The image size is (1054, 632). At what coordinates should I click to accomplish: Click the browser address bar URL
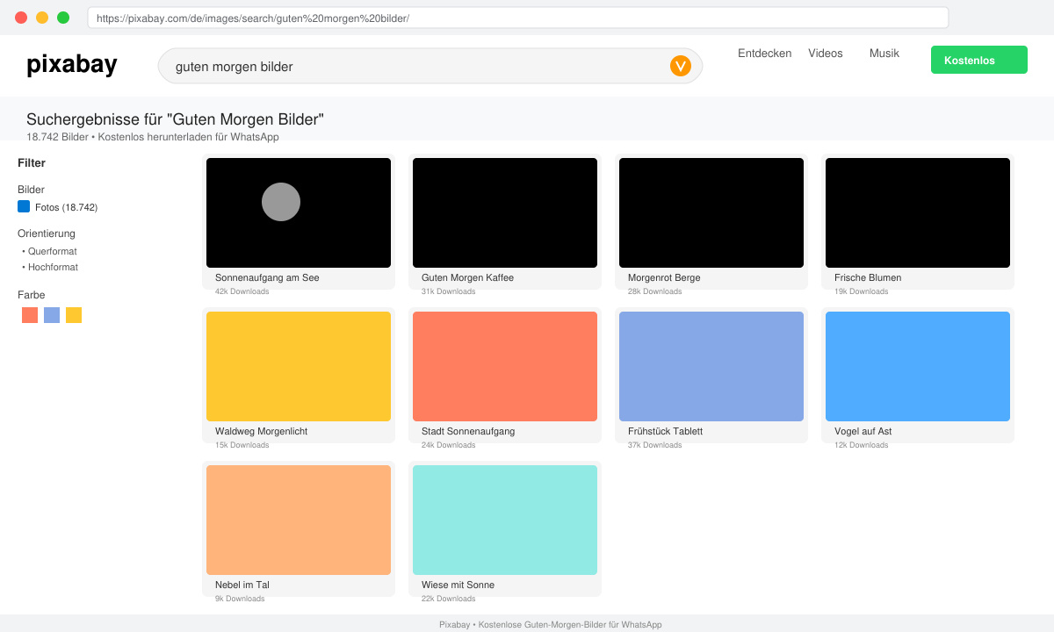pos(518,18)
